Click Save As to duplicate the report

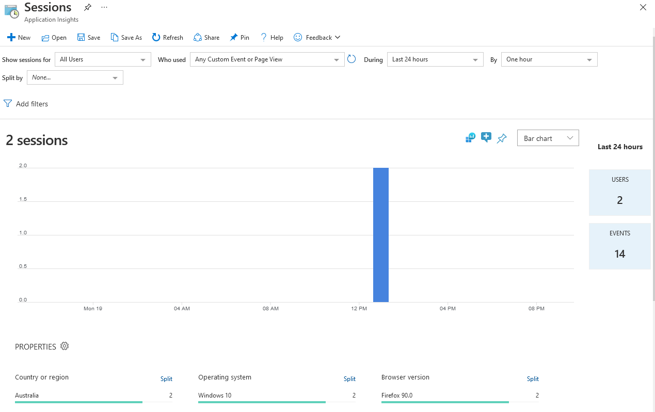point(126,37)
